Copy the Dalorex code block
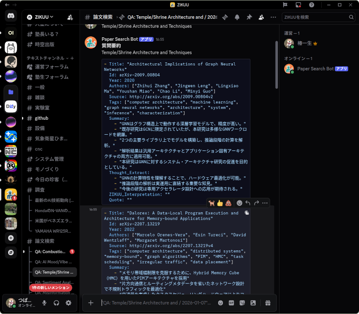359x314 pixels. (246, 214)
